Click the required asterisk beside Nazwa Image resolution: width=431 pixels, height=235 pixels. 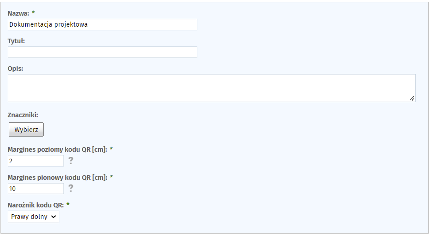33,13
